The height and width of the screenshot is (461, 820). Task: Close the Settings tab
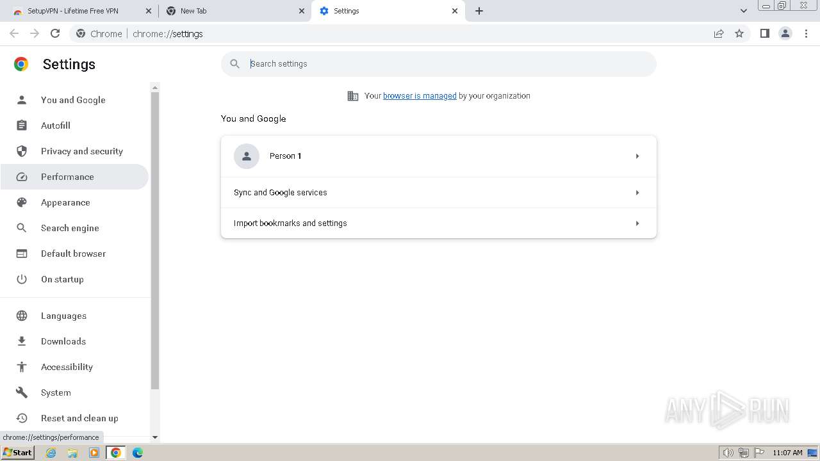(455, 11)
